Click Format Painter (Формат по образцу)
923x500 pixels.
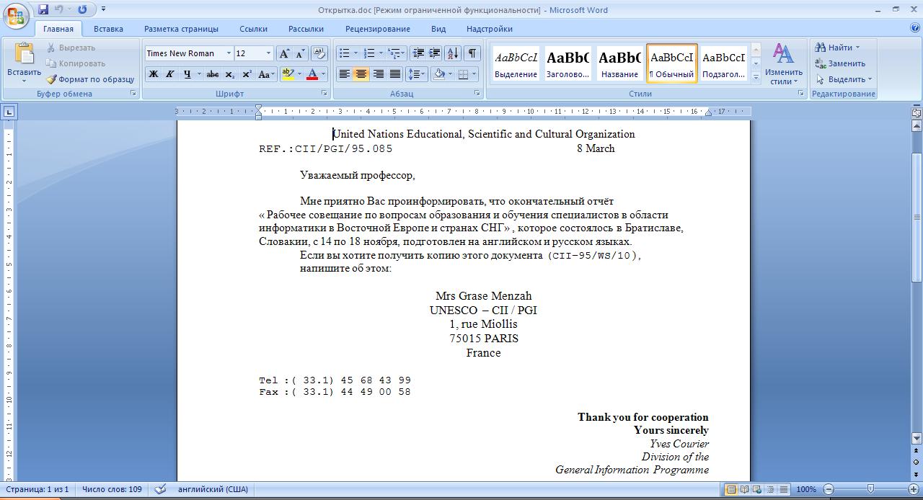(x=90, y=79)
